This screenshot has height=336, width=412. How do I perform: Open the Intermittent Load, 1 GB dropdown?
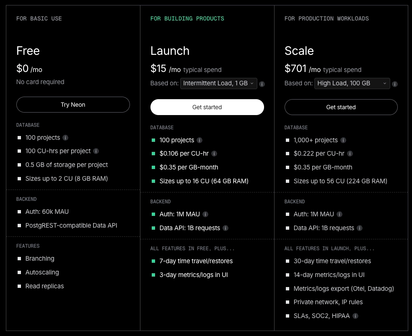[218, 83]
